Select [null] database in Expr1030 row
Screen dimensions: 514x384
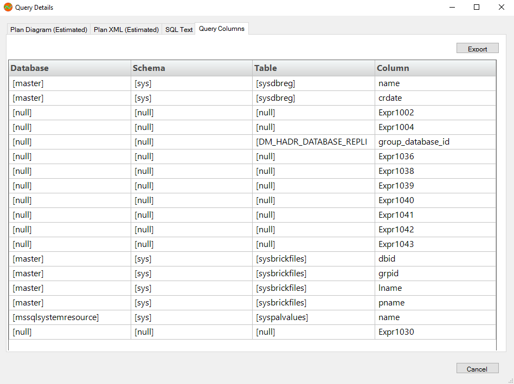pyautogui.click(x=70, y=332)
